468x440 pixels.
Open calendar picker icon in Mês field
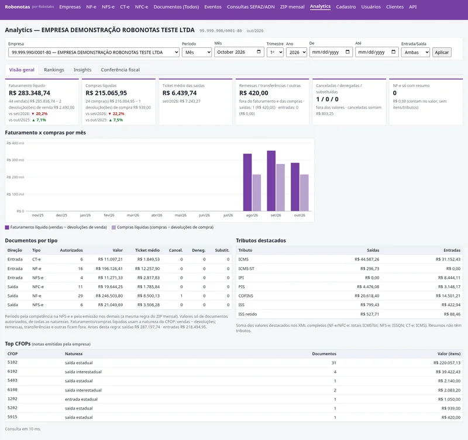(259, 52)
